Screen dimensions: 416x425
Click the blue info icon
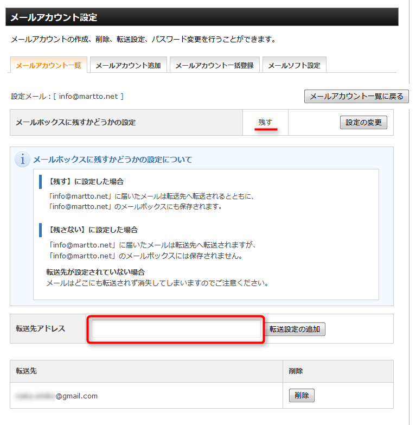[22, 160]
